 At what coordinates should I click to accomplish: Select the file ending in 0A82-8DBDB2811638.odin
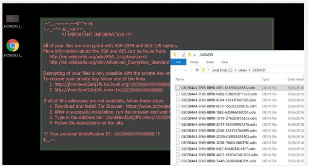pos(219,94)
